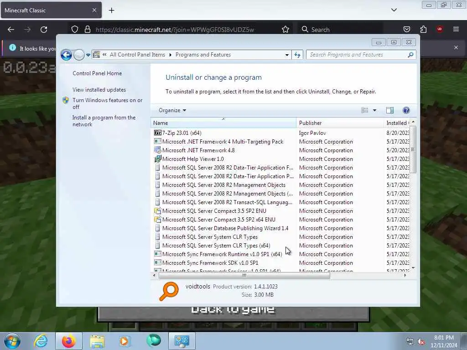Click Igor Pavlov publisher cell
This screenshot has width=467, height=350.
[x=312, y=133]
